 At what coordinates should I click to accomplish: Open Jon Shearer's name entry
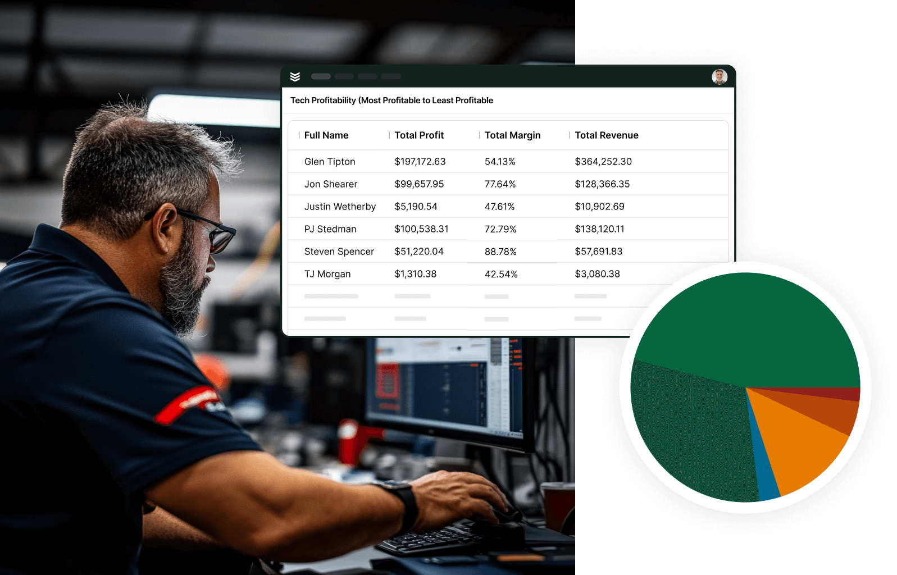coord(331,184)
